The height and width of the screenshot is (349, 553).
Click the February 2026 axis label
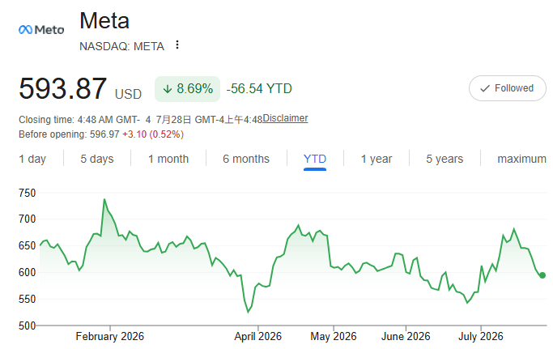click(109, 336)
